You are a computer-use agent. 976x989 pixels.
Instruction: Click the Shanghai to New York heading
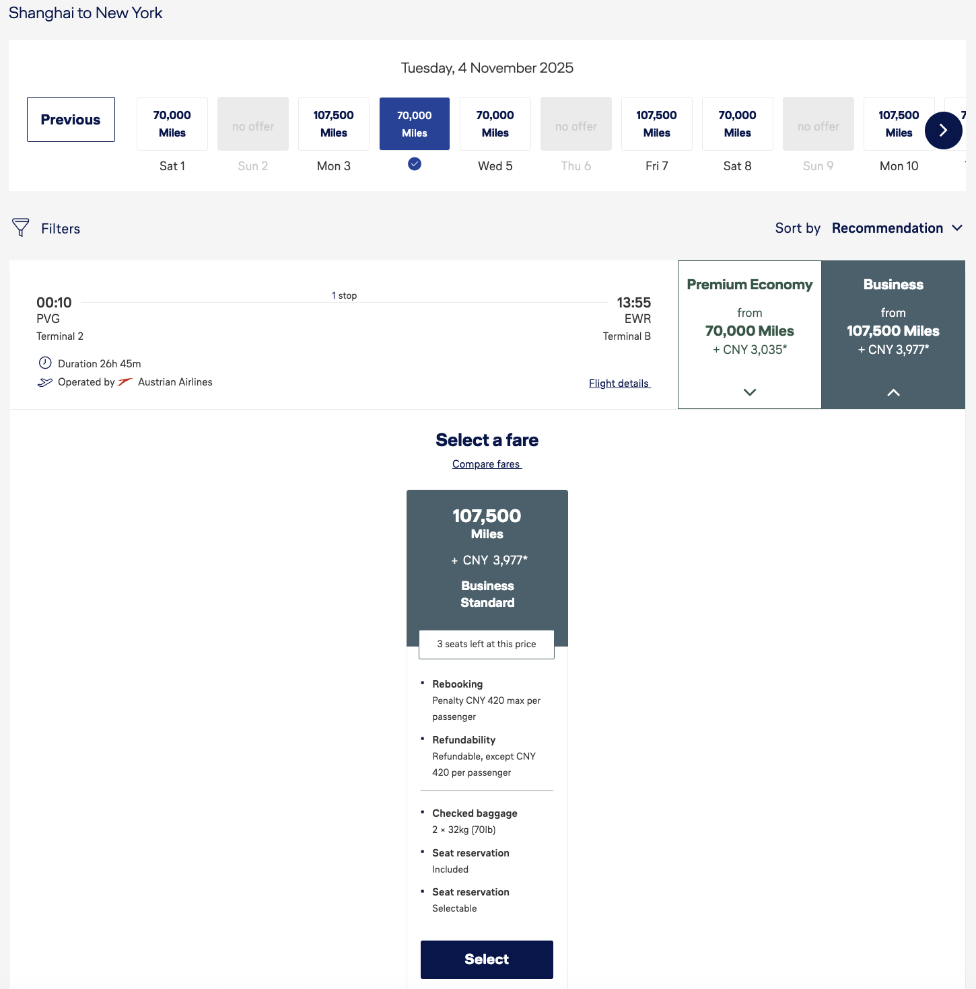click(85, 13)
